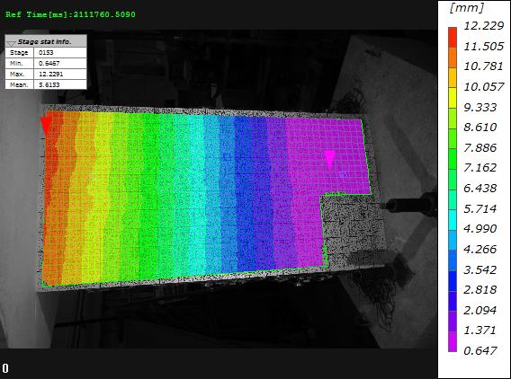This screenshot has height=379, width=511.
Task: Choose the green 7.162 legend swatch
Action: pyautogui.click(x=453, y=159)
